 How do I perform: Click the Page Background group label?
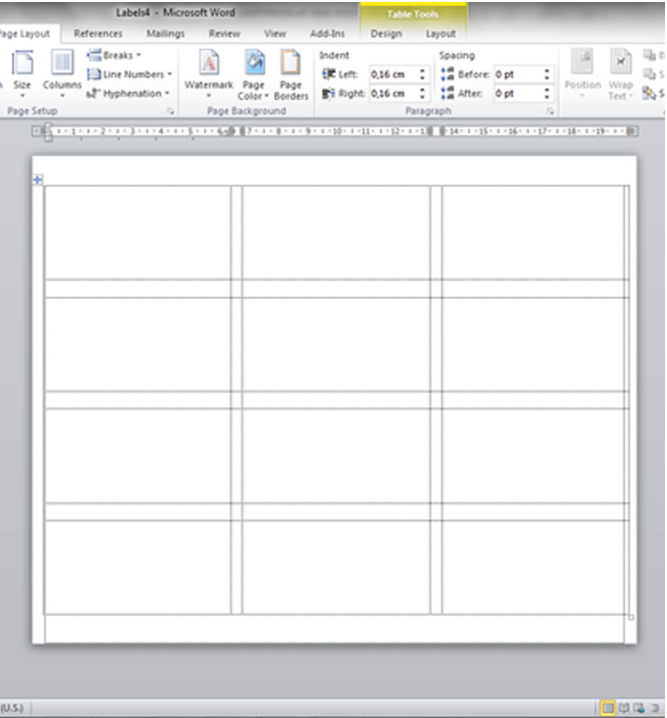pyautogui.click(x=246, y=111)
